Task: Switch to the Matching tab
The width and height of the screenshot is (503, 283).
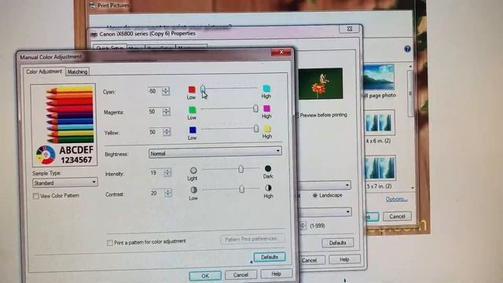Action: [x=77, y=72]
